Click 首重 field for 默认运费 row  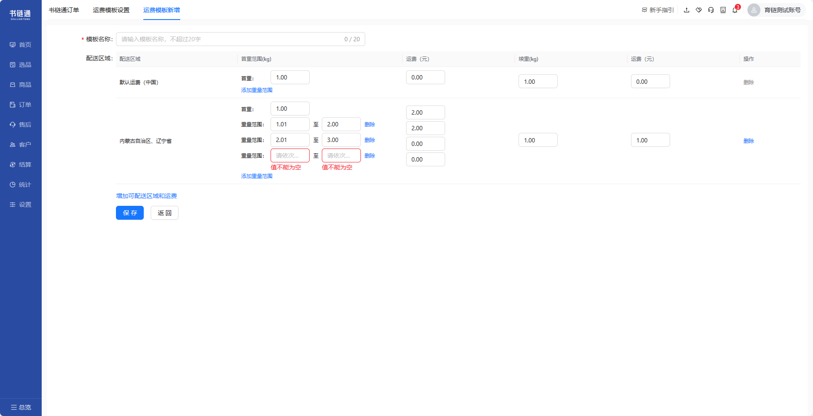coord(290,77)
